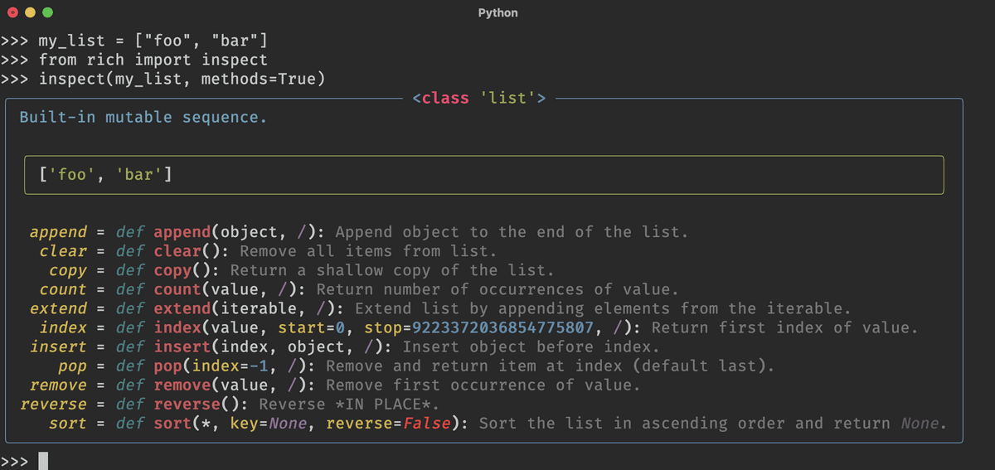Click 'Built-in mutable sequence.' docstring
Image resolution: width=995 pixels, height=470 pixels.
(x=143, y=117)
